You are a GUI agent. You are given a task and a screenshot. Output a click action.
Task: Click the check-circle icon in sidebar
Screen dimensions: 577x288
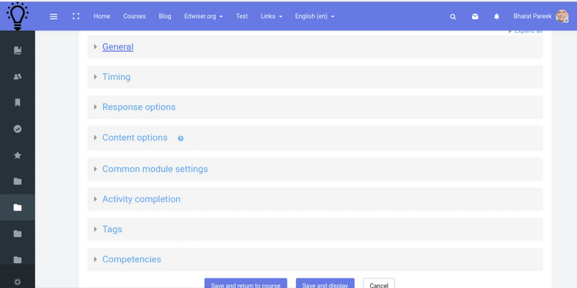tap(17, 129)
